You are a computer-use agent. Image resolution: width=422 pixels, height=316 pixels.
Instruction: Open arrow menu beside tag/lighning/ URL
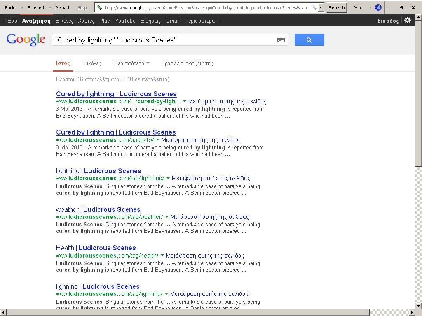click(x=166, y=294)
